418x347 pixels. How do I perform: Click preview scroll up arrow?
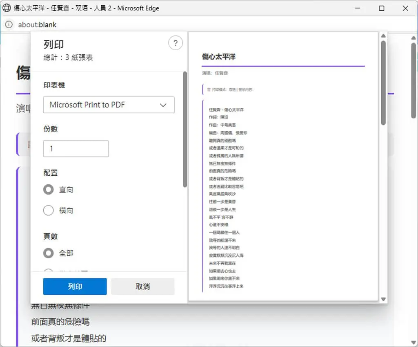pos(383,36)
